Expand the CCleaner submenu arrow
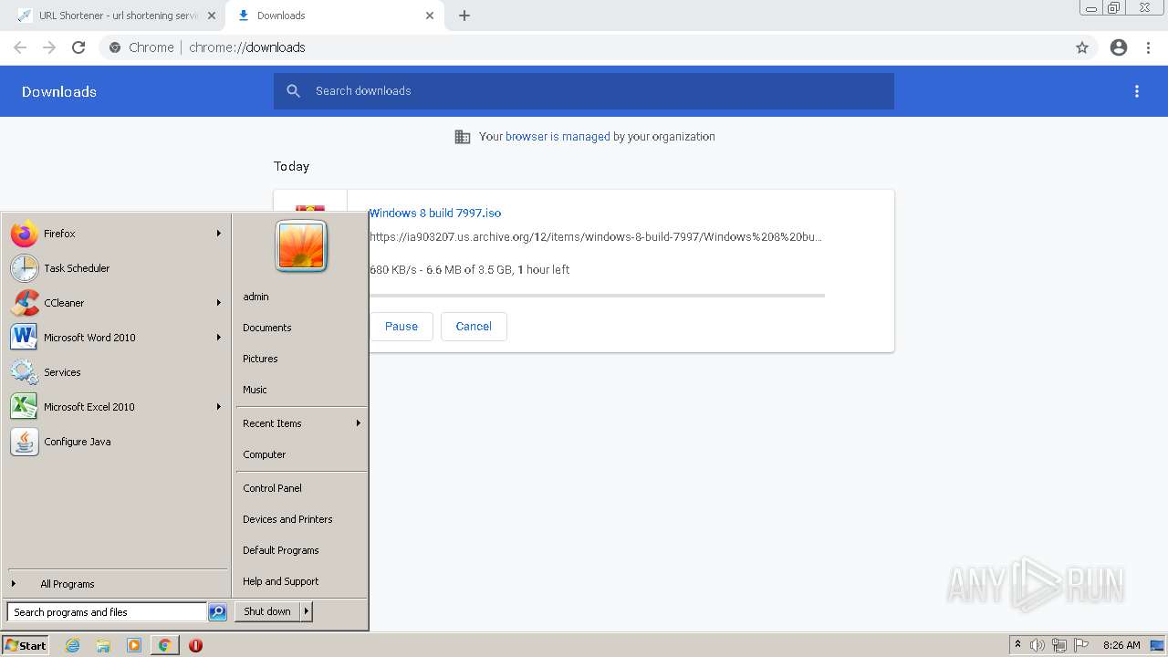This screenshot has height=657, width=1168. (219, 303)
